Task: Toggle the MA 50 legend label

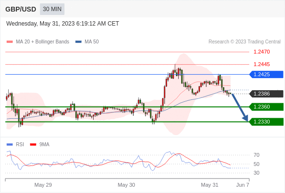Action: pos(92,42)
